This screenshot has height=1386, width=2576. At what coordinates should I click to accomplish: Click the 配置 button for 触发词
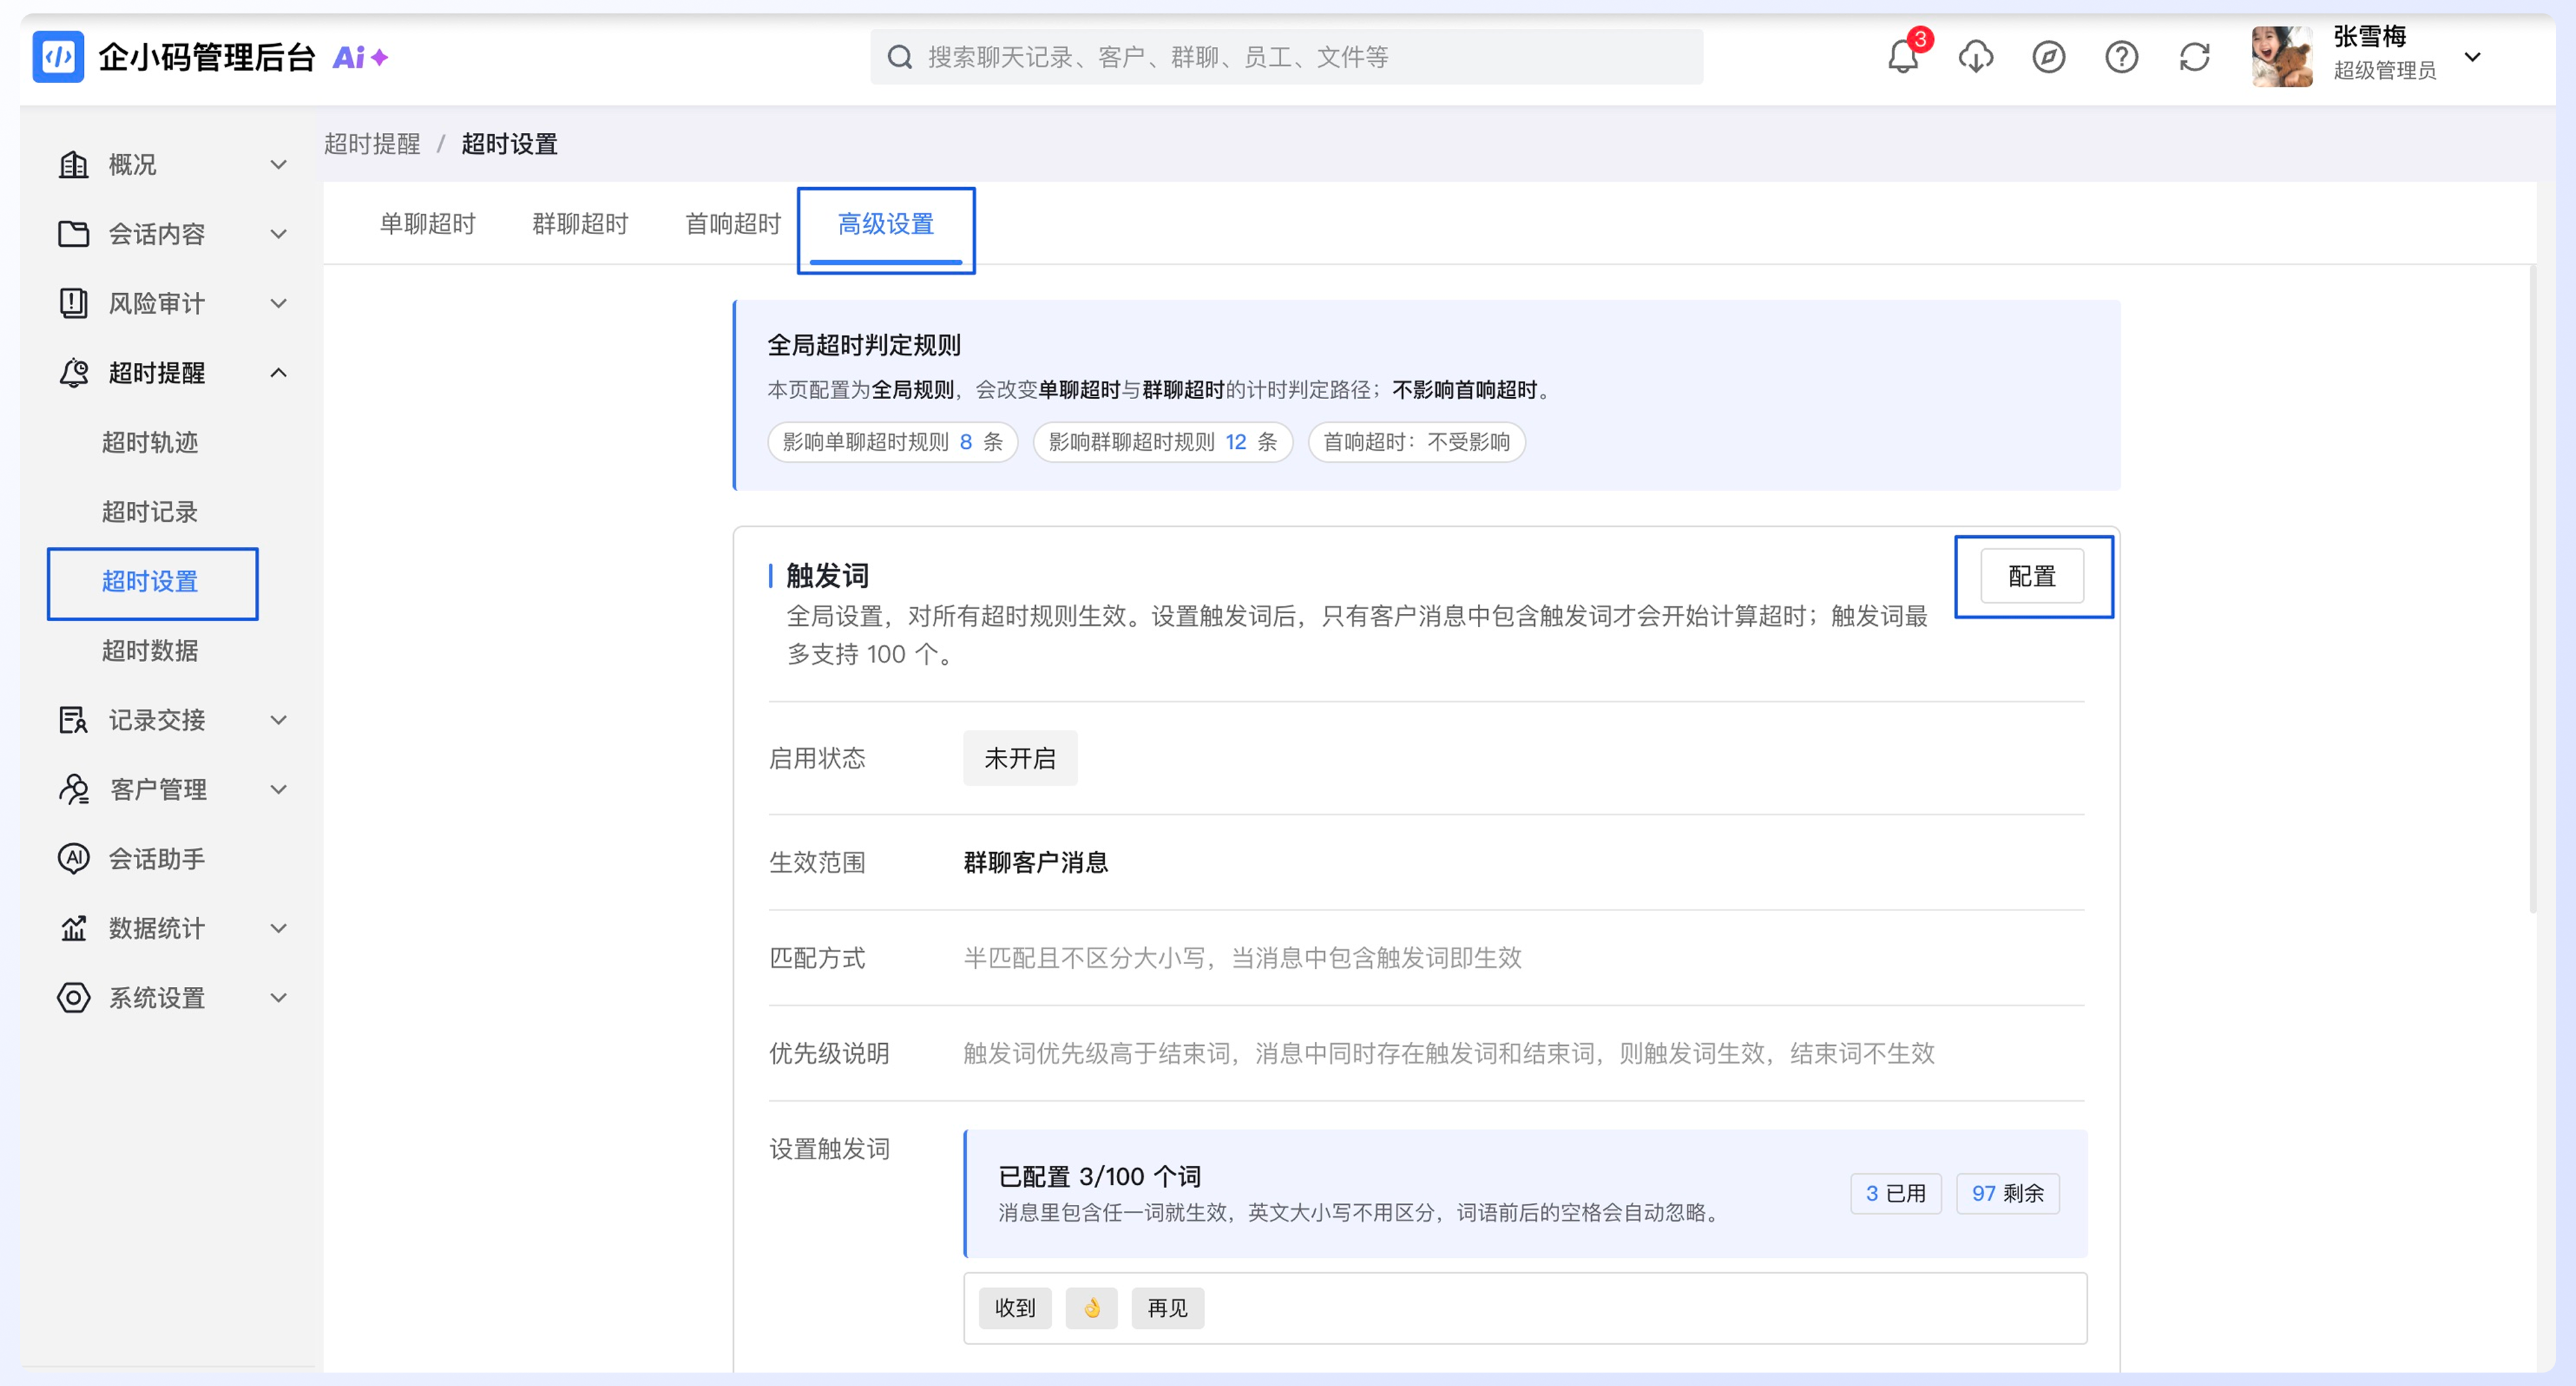[x=2033, y=576]
